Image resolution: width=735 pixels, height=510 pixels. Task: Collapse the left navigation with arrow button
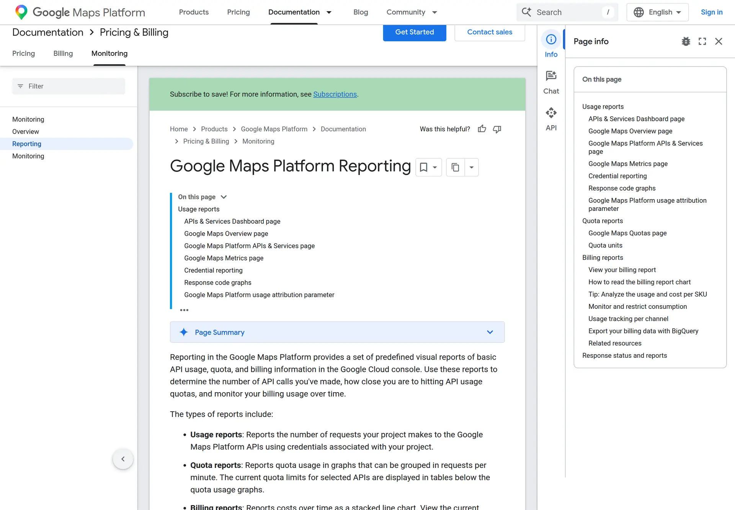pos(123,459)
